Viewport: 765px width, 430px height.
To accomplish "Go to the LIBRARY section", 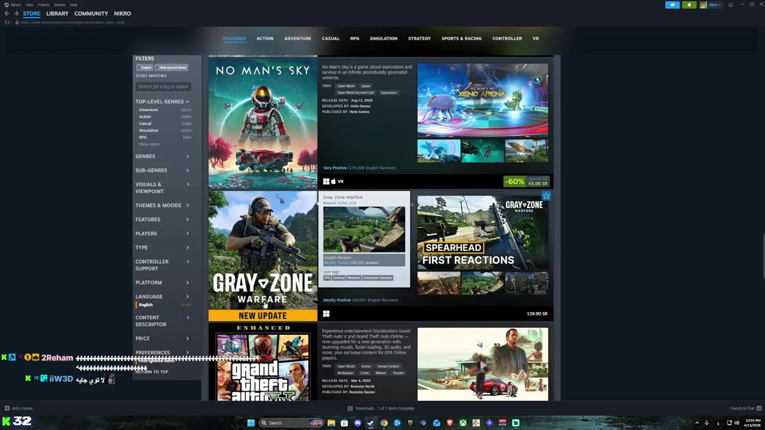I will tap(57, 13).
